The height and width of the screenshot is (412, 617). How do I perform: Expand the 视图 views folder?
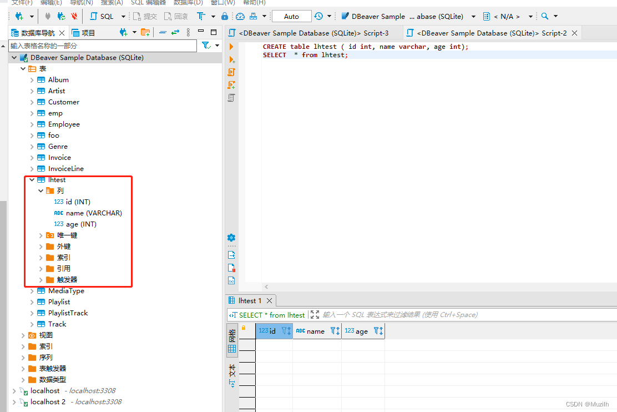tap(23, 335)
